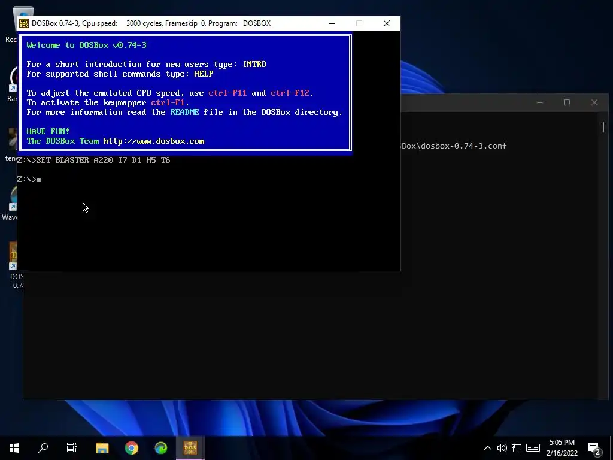Screen dimensions: 613x460
Task: Open network status in the tray
Action: pyautogui.click(x=517, y=448)
